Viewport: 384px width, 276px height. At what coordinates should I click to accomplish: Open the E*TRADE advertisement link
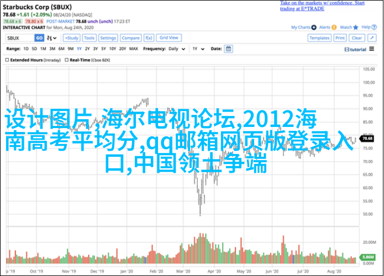coord(322,6)
